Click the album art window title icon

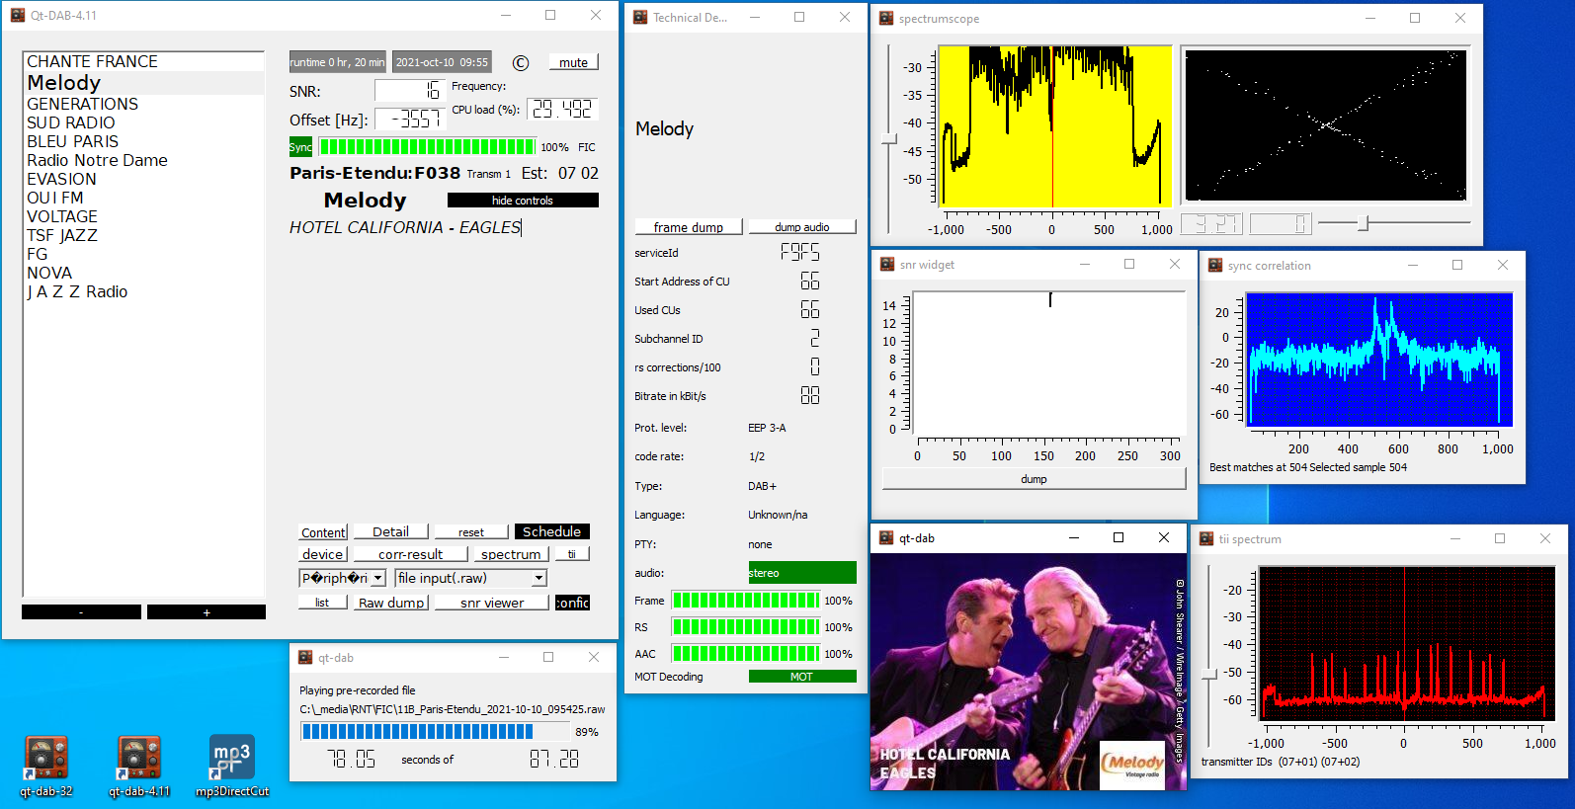coord(886,537)
